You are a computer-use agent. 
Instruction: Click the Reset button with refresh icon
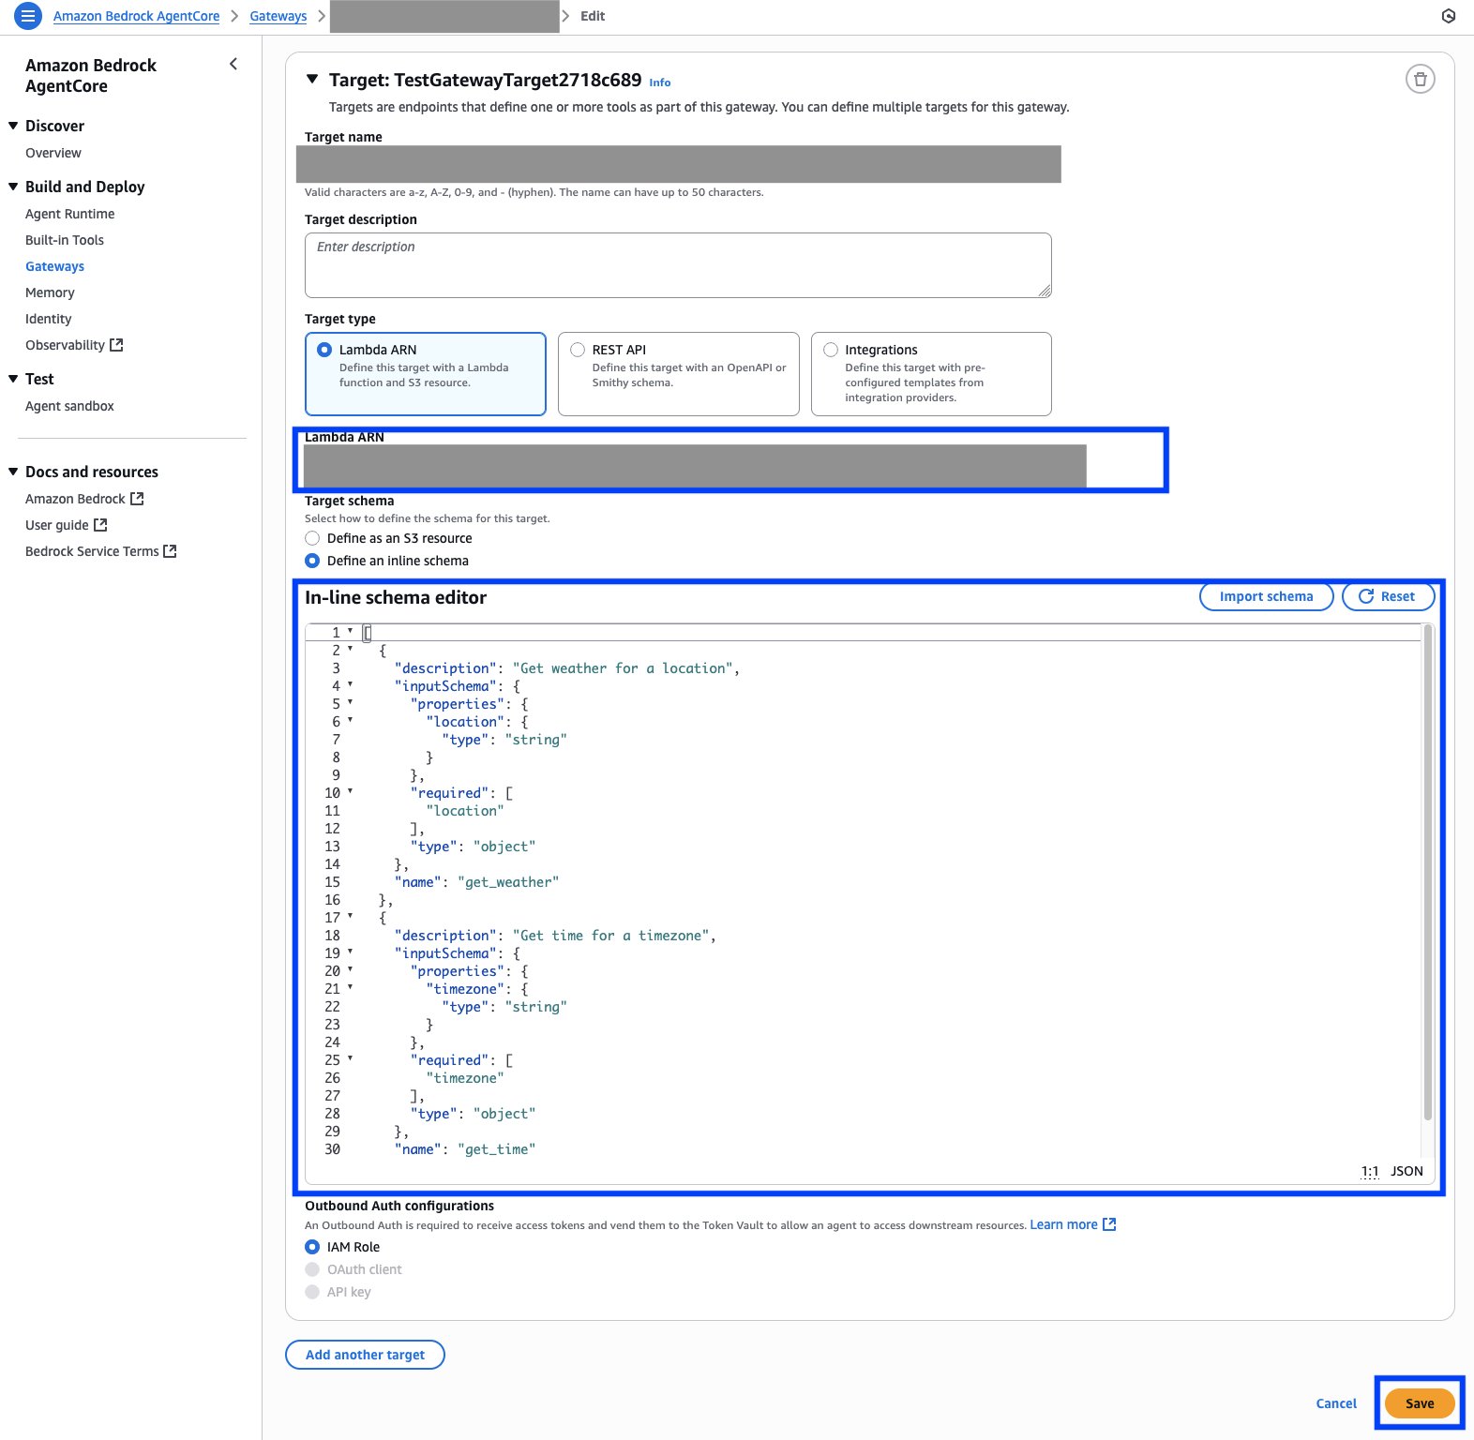coord(1387,596)
